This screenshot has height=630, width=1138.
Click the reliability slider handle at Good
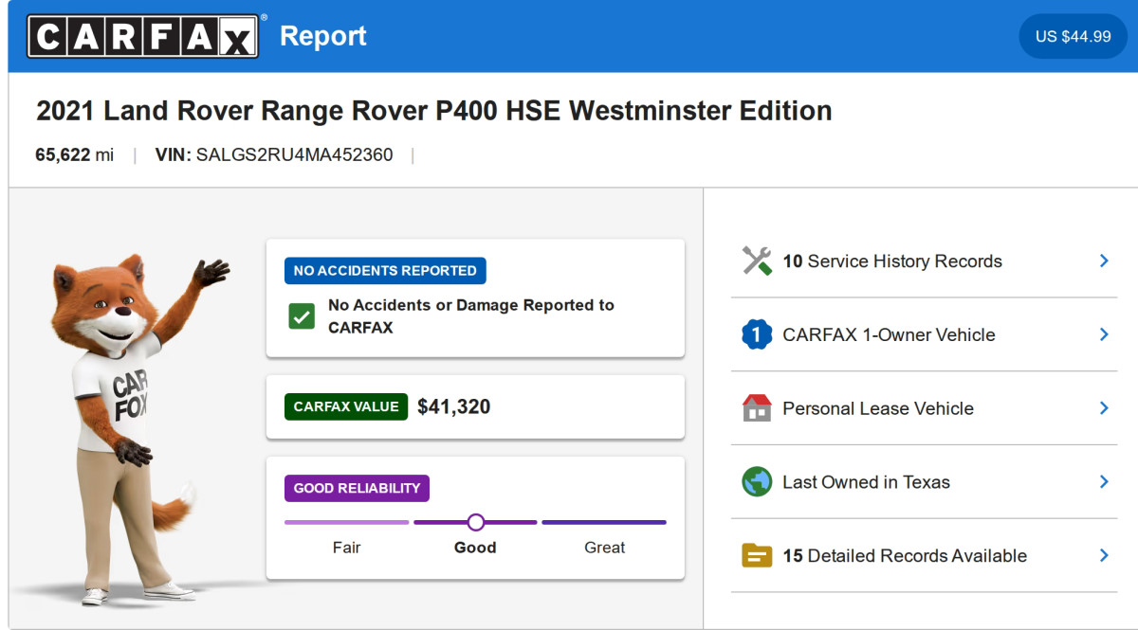[x=476, y=522]
